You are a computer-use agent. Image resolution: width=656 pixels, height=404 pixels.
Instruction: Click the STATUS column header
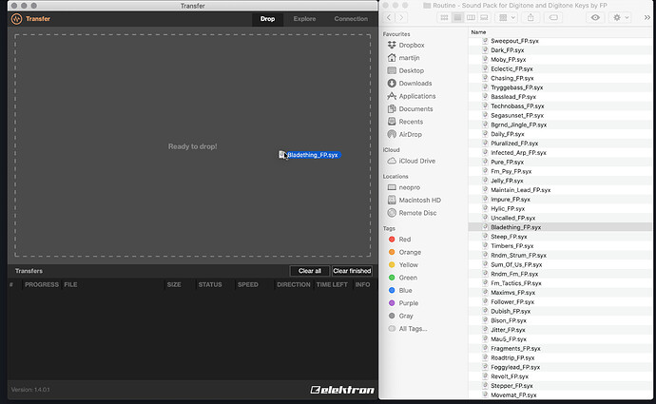coord(210,285)
